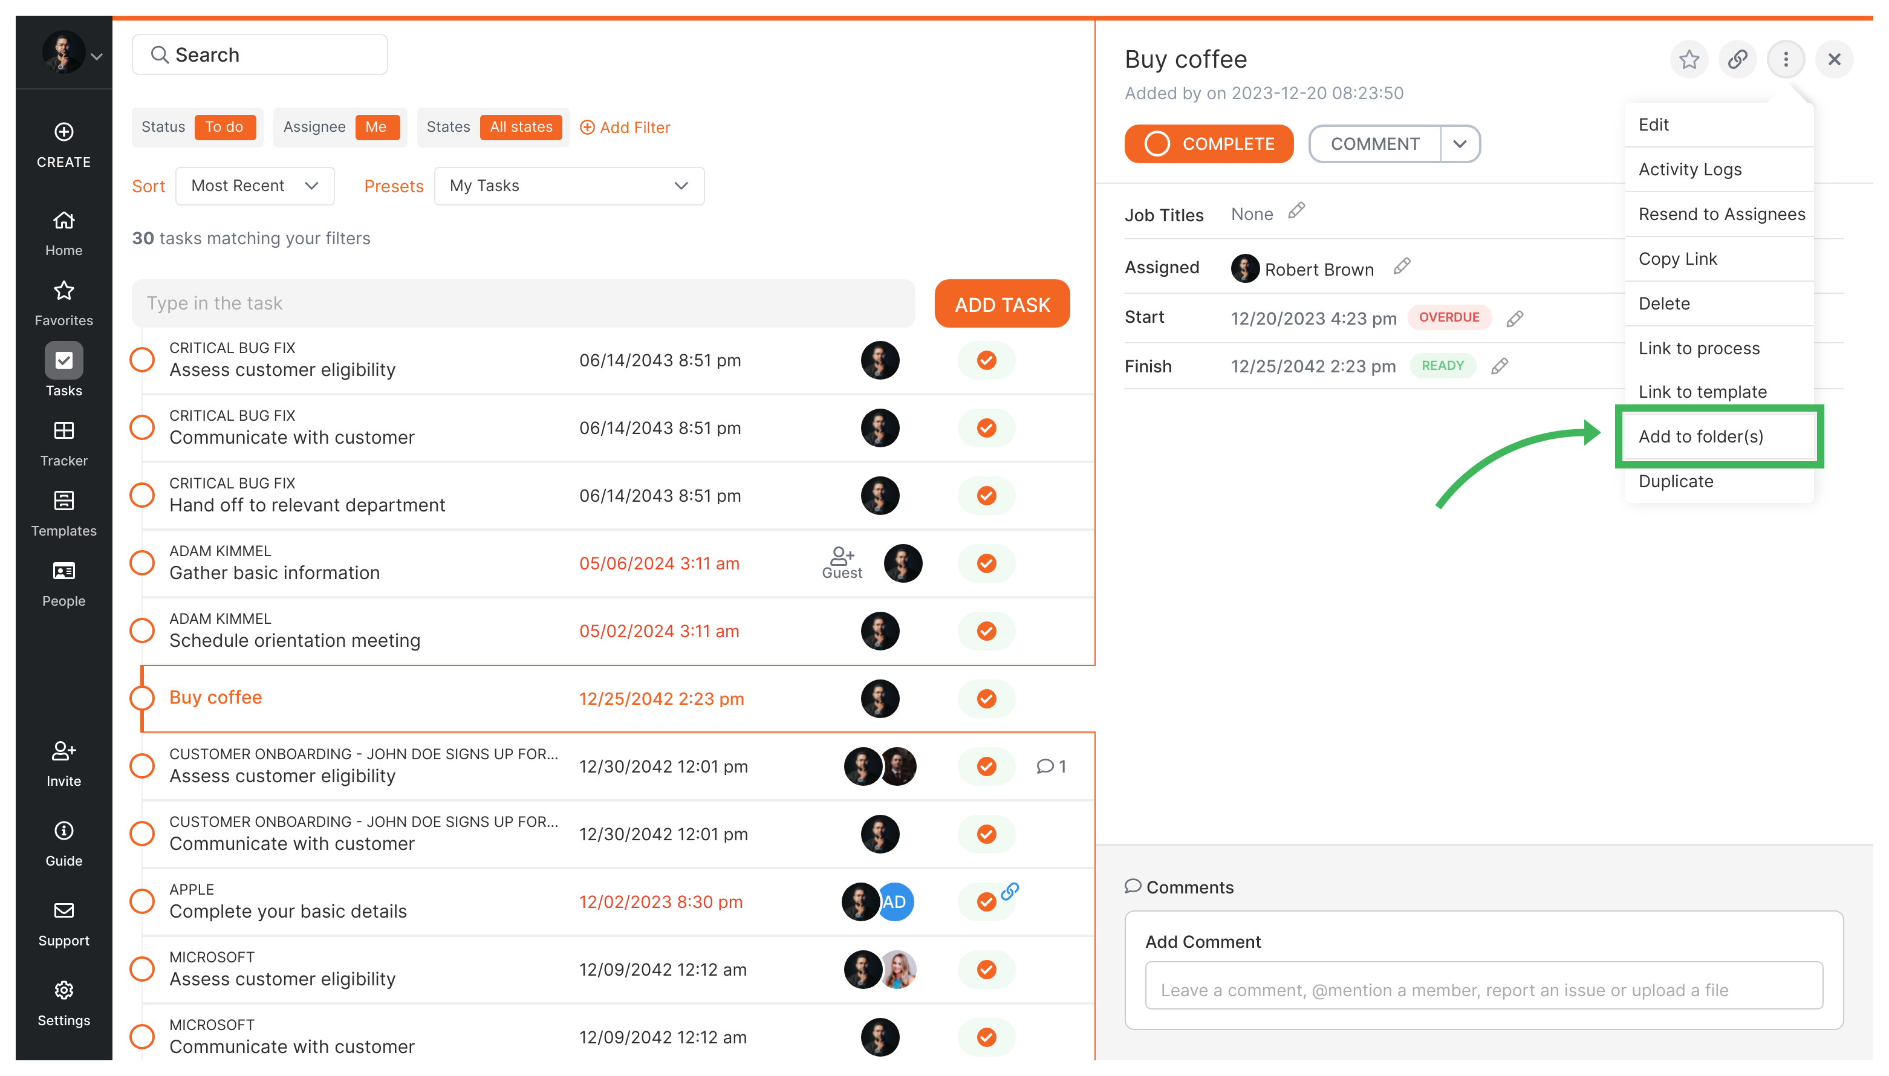Edit the Start date with the pencil icon
The height and width of the screenshot is (1076, 1889).
tap(1514, 318)
